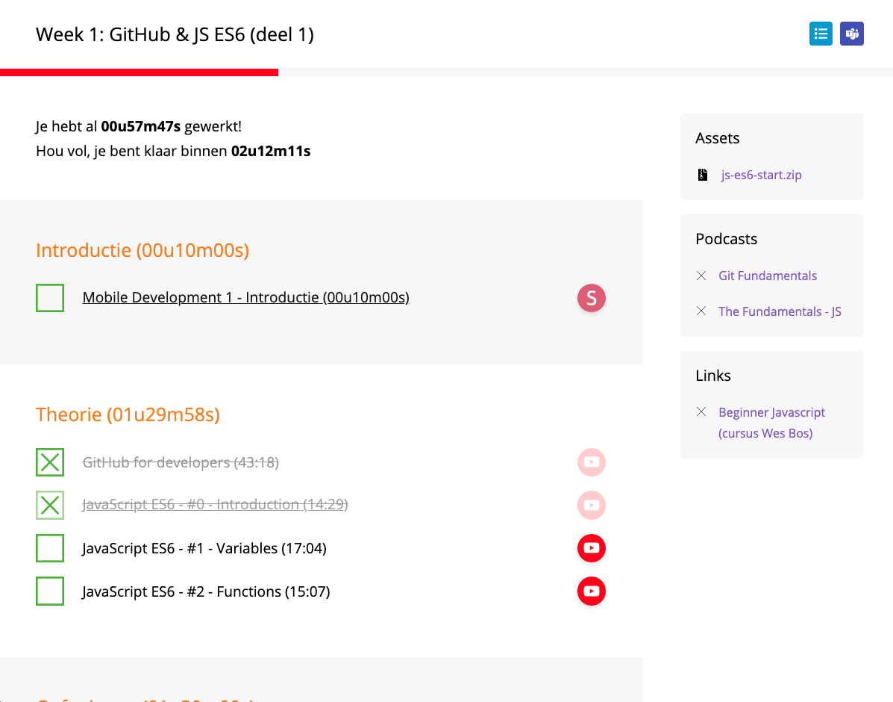Click the 'S' badge beside Introductie item

pyautogui.click(x=591, y=298)
